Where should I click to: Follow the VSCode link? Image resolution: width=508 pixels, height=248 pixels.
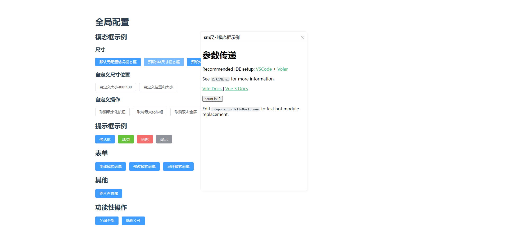(x=264, y=69)
